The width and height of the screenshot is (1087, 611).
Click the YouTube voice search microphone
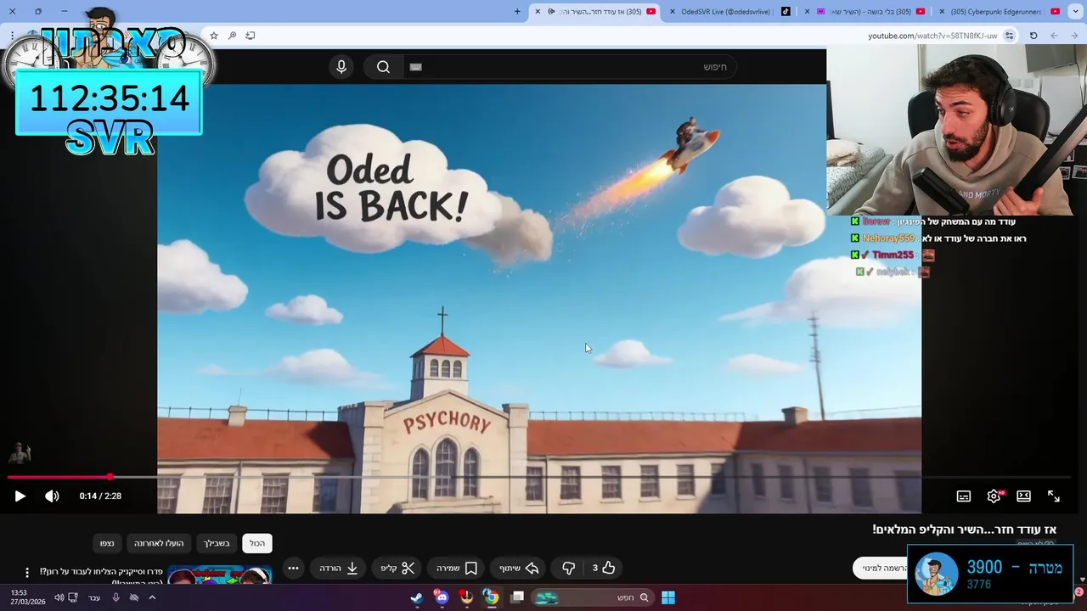click(341, 67)
